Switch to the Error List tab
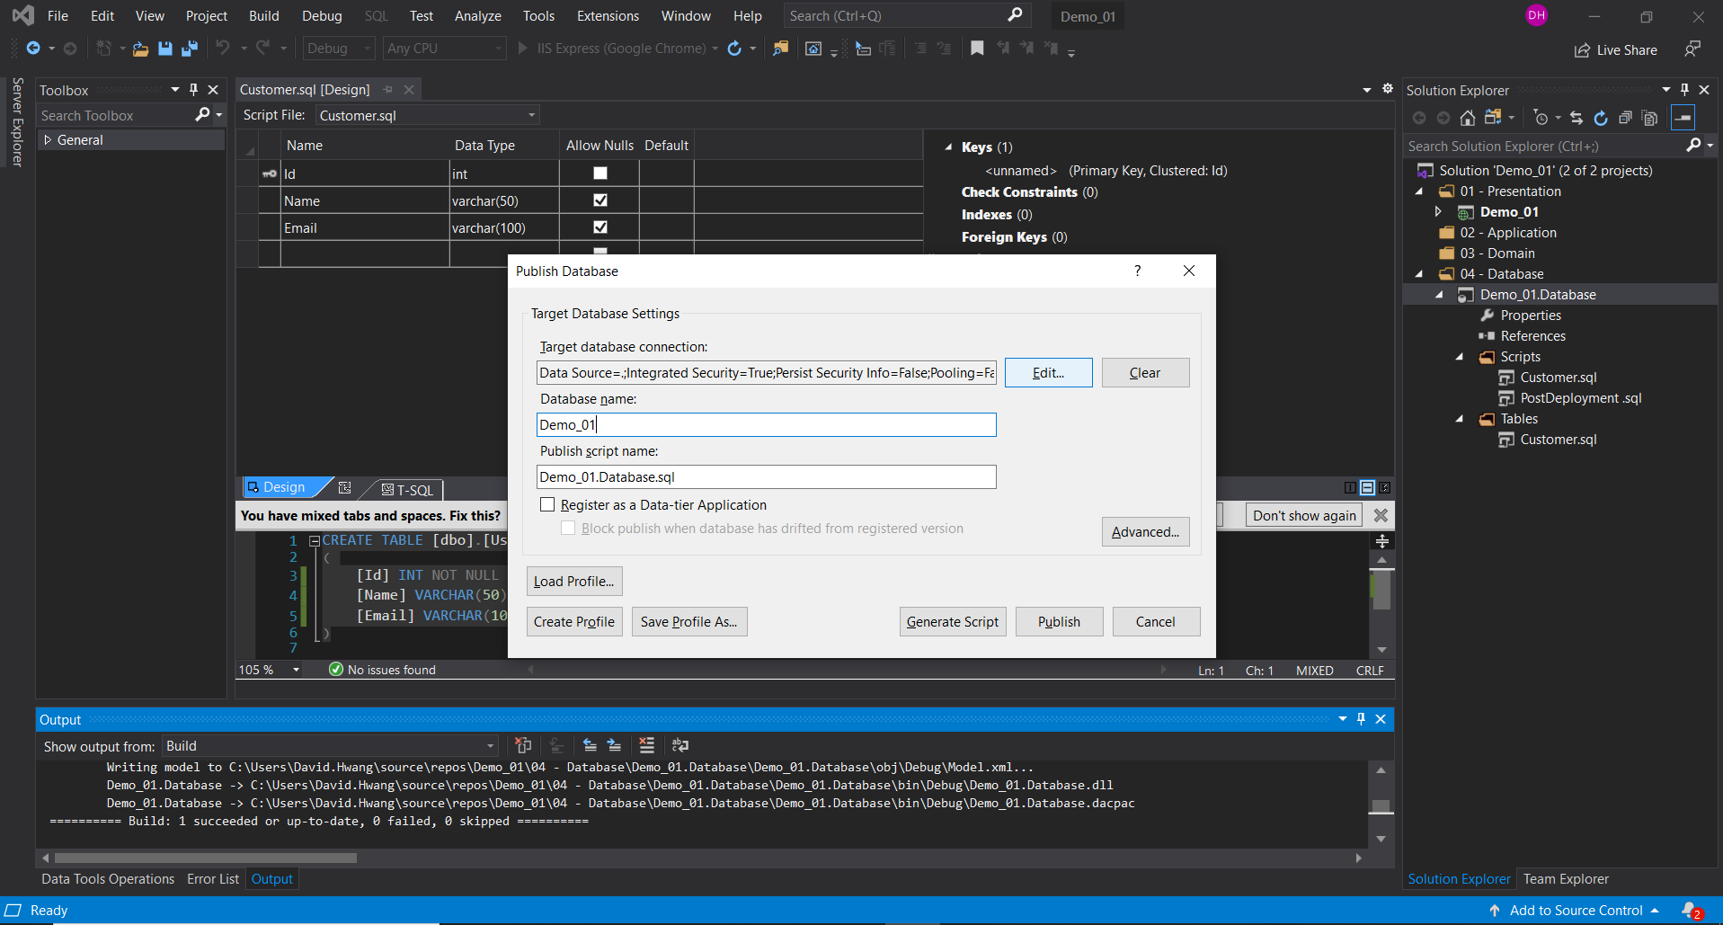 tap(213, 879)
